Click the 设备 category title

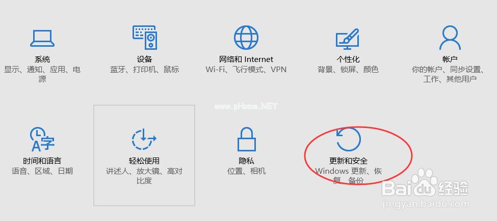(x=145, y=59)
